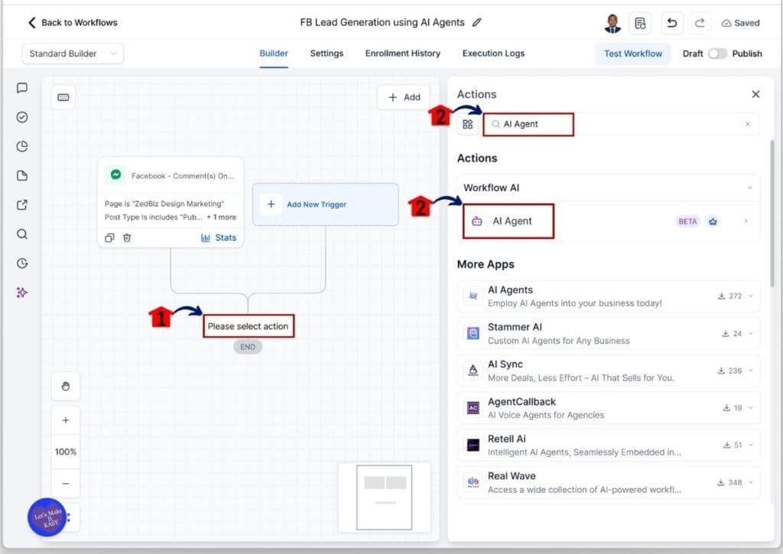
Task: Toggle the Draft/Publish switch
Action: coord(717,53)
